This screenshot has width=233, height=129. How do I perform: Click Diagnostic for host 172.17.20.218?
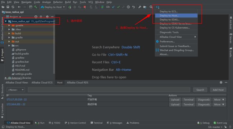(204, 100)
